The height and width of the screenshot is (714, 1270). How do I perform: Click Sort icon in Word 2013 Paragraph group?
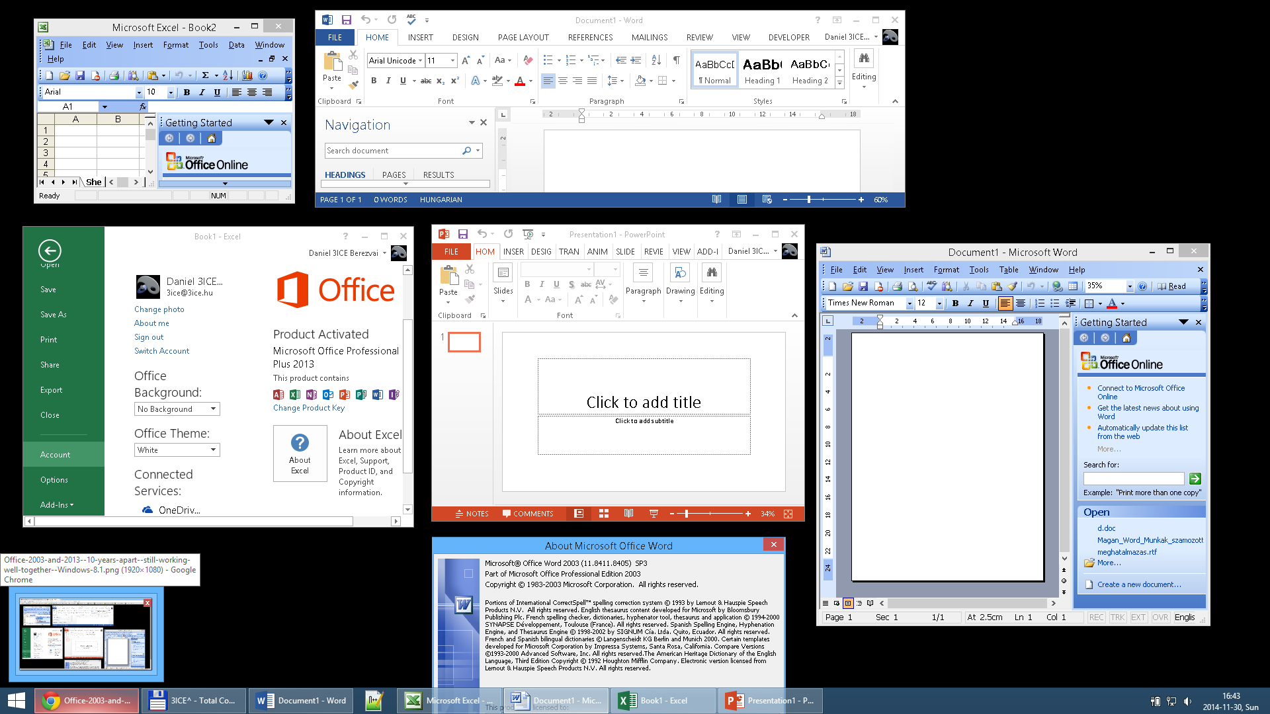[x=656, y=60]
